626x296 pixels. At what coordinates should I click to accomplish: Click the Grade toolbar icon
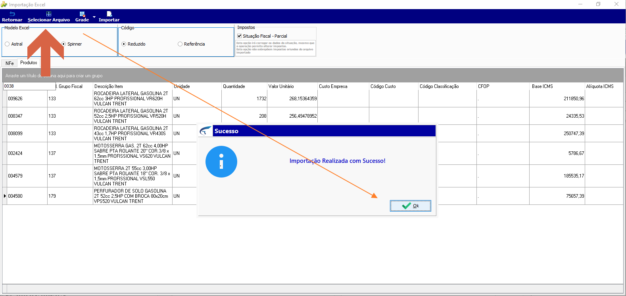point(82,17)
